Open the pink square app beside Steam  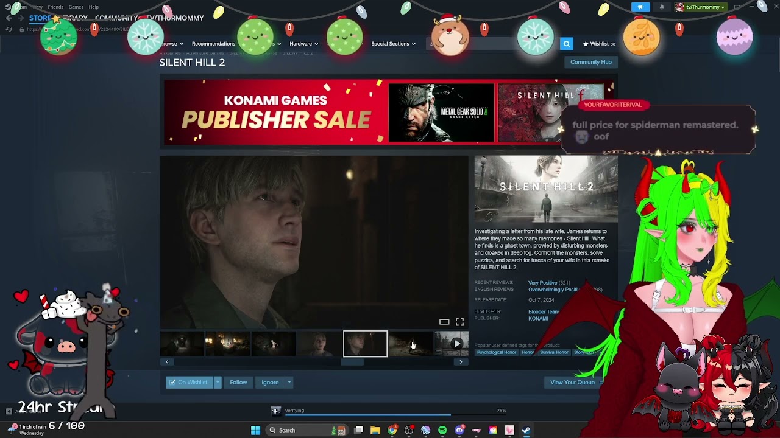pos(509,431)
